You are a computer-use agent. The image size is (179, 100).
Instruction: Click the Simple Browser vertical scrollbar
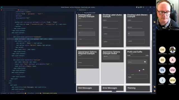[151, 53]
